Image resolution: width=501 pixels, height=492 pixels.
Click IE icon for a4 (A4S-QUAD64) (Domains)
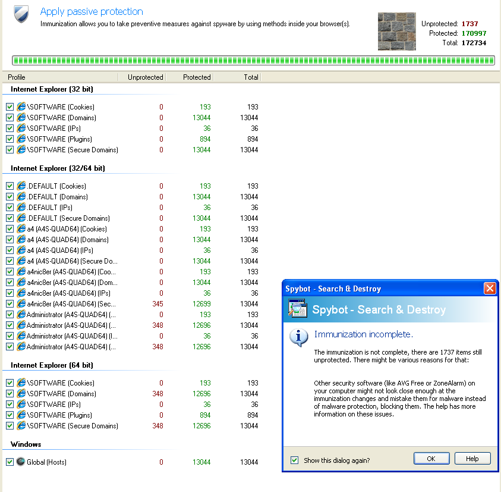(x=21, y=240)
